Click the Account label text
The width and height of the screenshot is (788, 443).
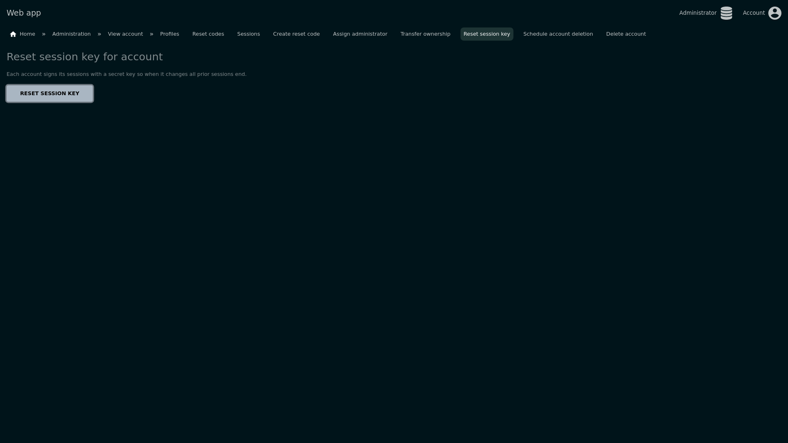(754, 13)
